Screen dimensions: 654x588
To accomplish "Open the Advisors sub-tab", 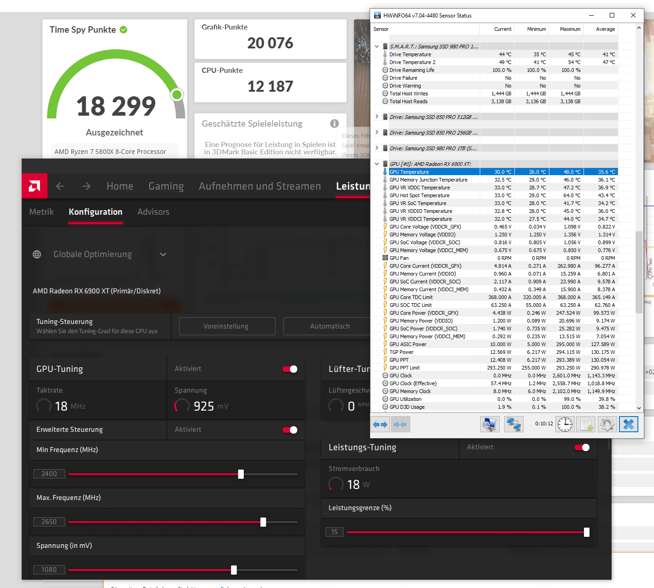I will (153, 212).
